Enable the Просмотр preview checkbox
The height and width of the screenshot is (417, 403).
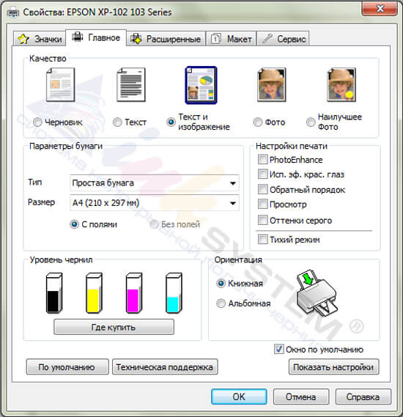tap(262, 204)
